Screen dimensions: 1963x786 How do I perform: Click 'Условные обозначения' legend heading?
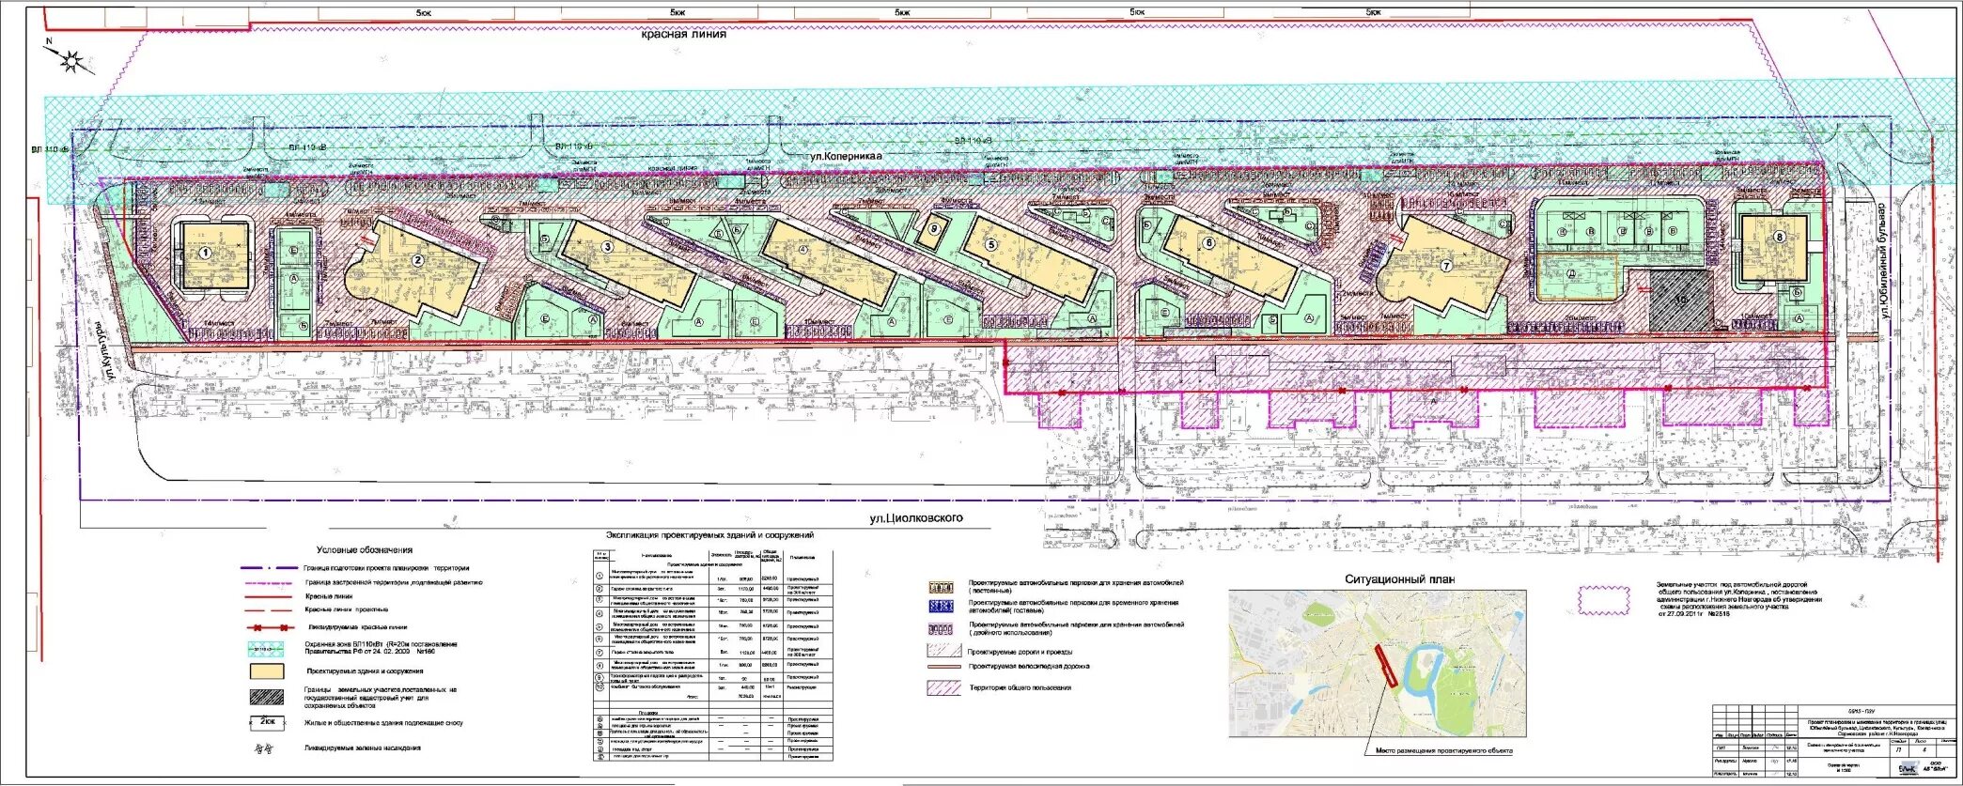(365, 550)
